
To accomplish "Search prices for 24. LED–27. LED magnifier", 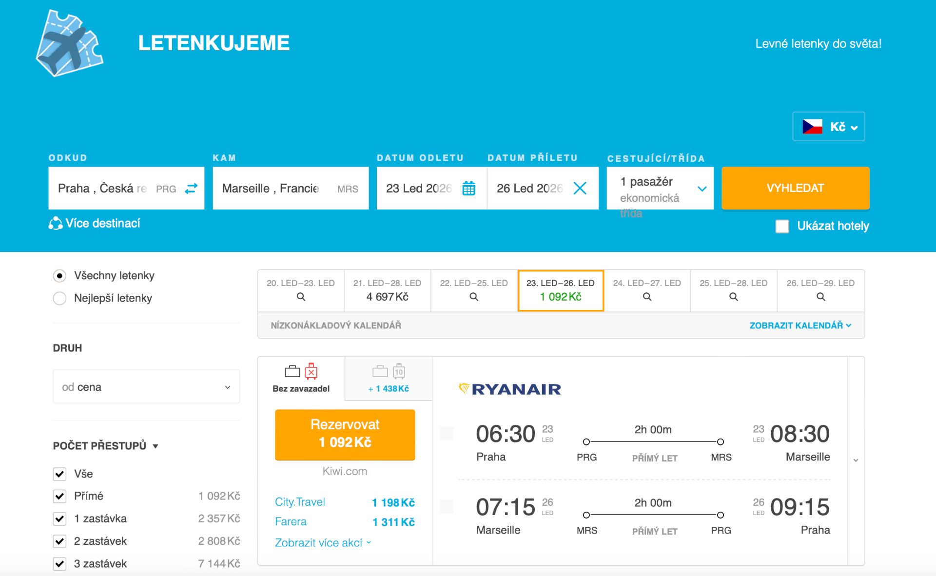I will 647,297.
